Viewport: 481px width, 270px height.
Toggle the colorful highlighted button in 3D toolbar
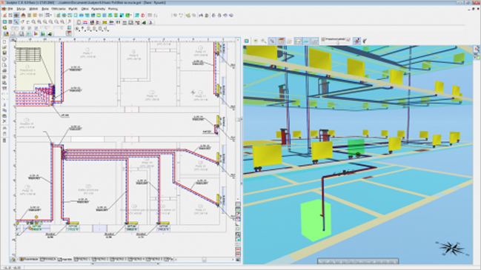coord(356,41)
